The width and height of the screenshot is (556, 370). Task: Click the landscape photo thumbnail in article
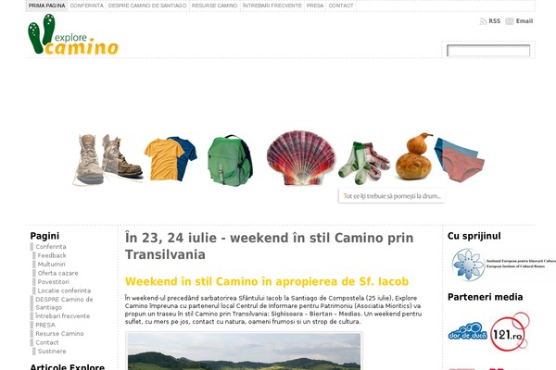[x=244, y=351]
